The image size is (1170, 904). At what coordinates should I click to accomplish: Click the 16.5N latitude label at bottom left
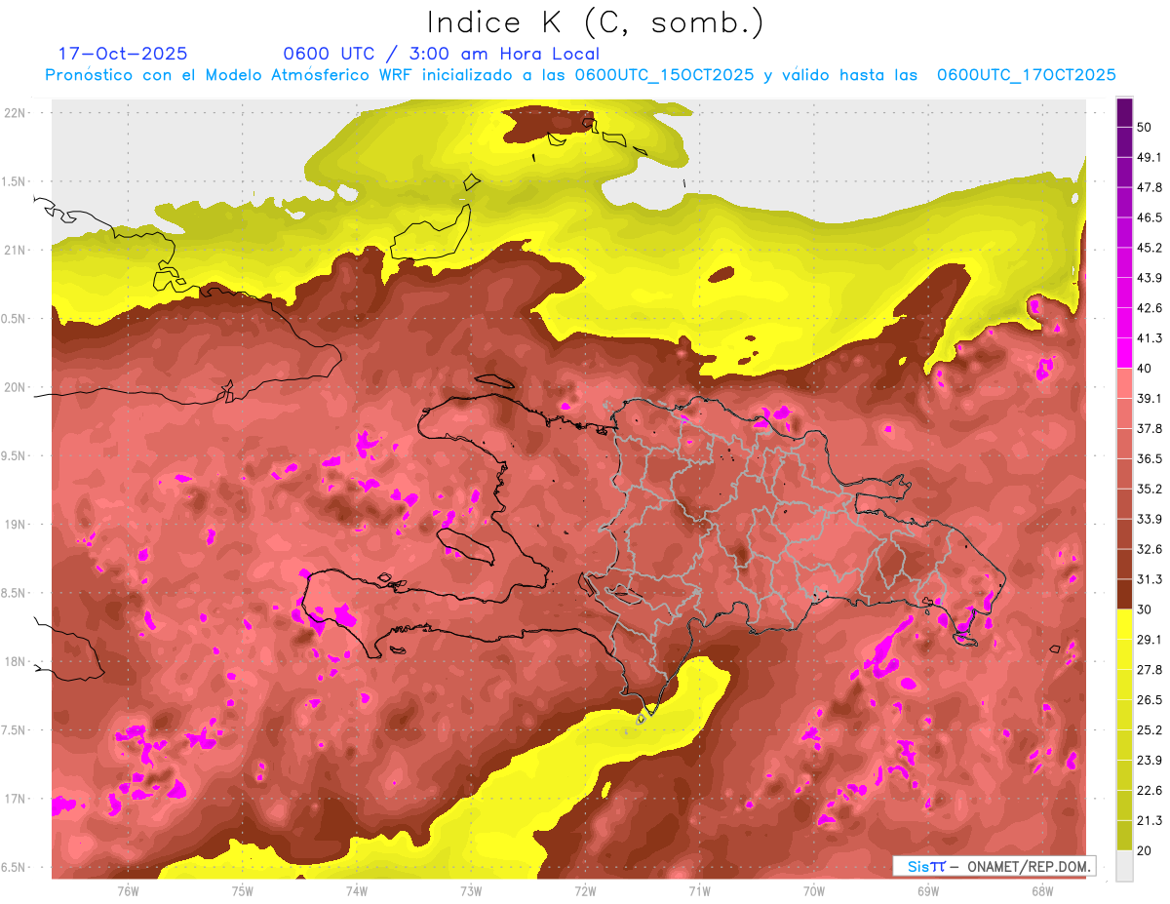pyautogui.click(x=14, y=867)
